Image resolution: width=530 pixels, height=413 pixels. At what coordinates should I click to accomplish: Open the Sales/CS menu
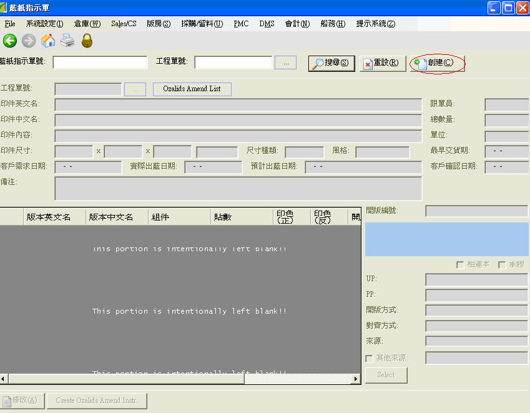tap(124, 24)
